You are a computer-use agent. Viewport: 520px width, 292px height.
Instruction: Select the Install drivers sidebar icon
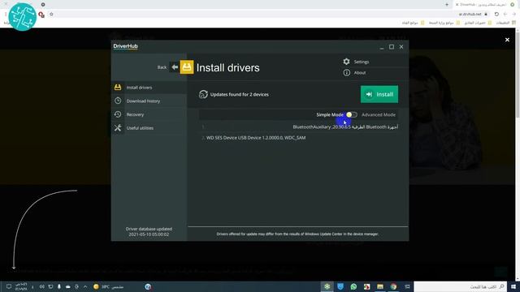[118, 88]
